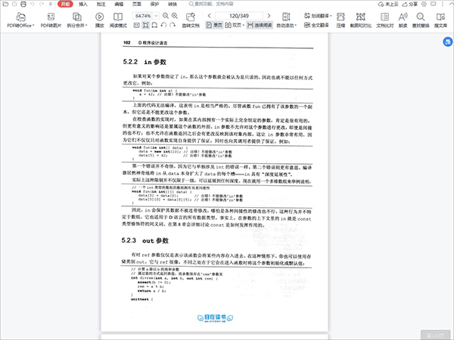
Task: Open the file folder icon in quick access
Action: pyautogui.click(x=5, y=4)
